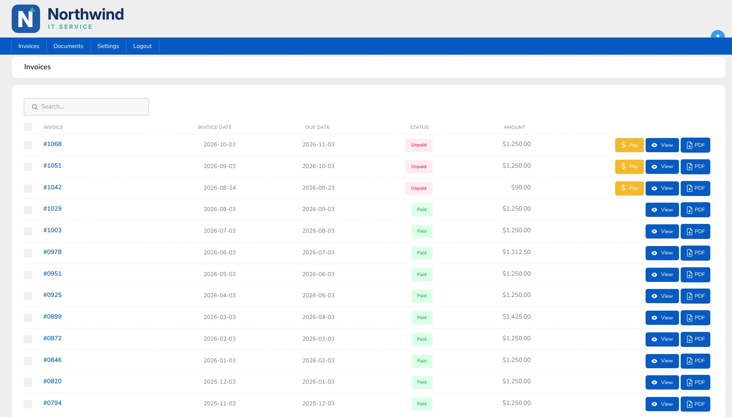Open the Settings menu item

pyautogui.click(x=108, y=46)
